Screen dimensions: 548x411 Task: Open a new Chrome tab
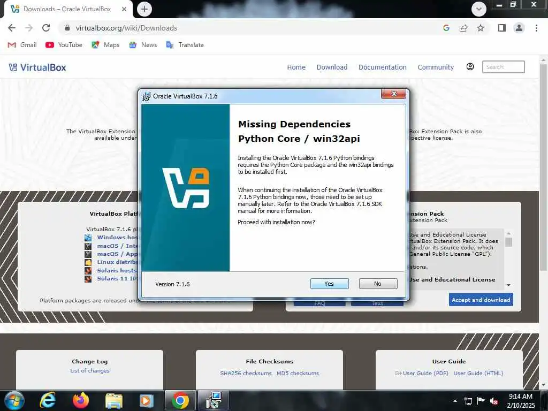[144, 9]
